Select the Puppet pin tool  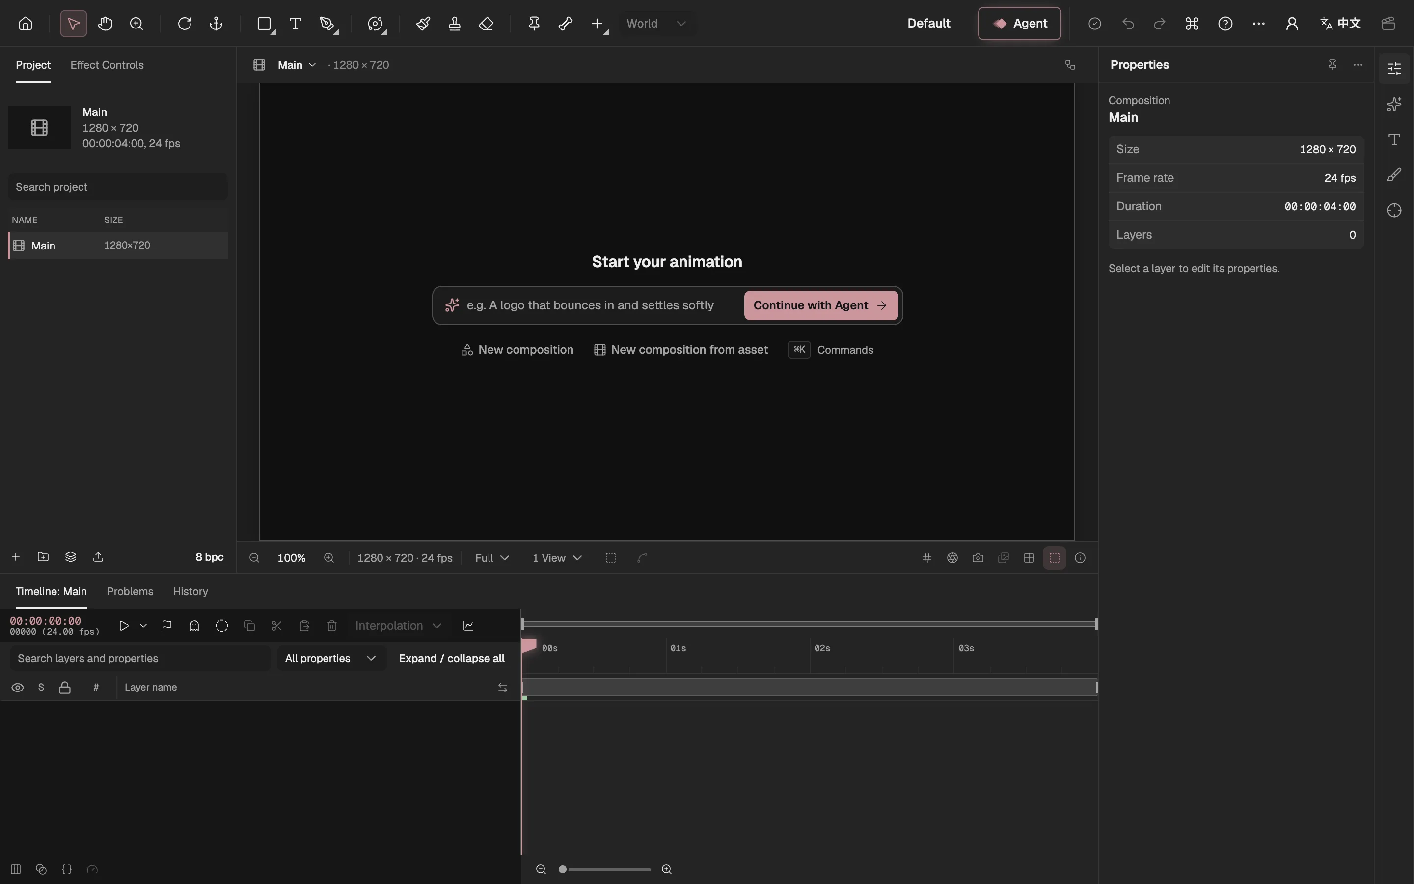[x=534, y=24]
